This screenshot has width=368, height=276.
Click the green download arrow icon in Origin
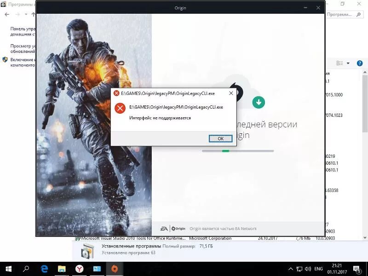pyautogui.click(x=259, y=102)
